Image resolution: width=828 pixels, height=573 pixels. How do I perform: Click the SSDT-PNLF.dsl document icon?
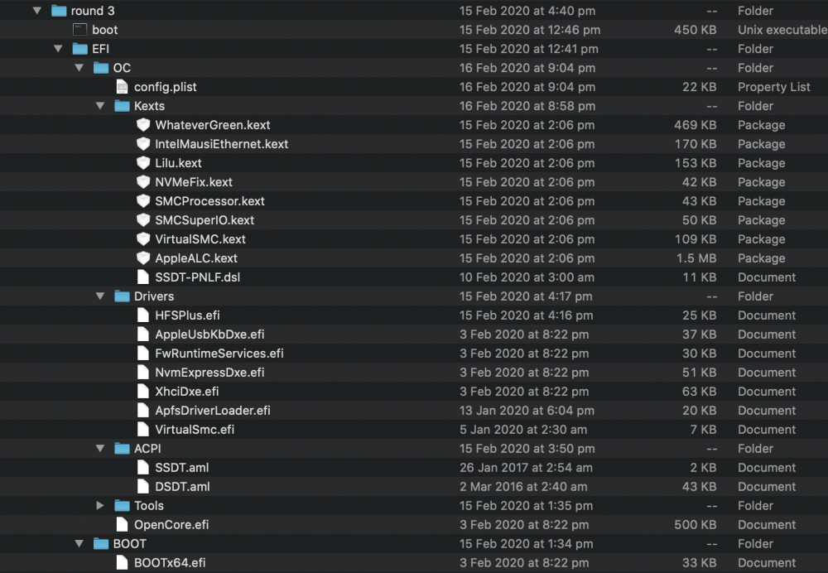[143, 277]
